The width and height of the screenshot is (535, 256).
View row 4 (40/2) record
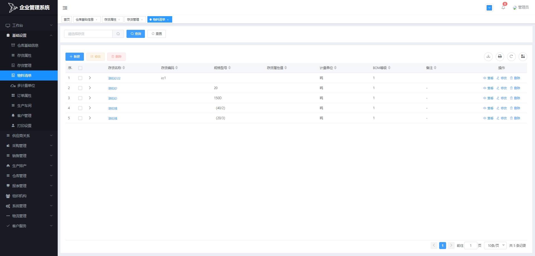click(x=488, y=108)
